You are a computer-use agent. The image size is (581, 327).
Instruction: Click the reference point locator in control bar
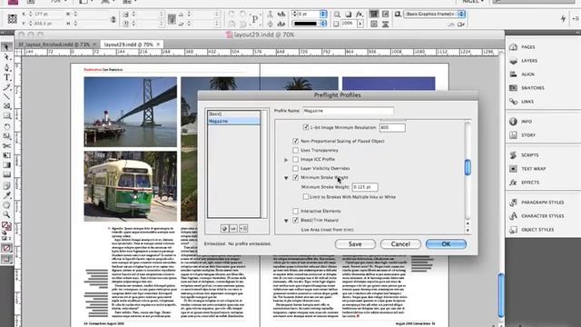pos(12,18)
